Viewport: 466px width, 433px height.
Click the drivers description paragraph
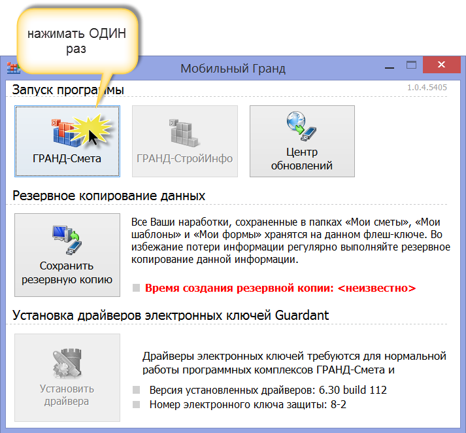(x=294, y=363)
